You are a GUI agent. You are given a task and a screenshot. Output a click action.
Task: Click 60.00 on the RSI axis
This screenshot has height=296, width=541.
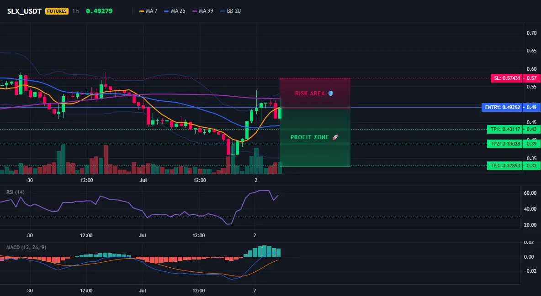(x=530, y=193)
